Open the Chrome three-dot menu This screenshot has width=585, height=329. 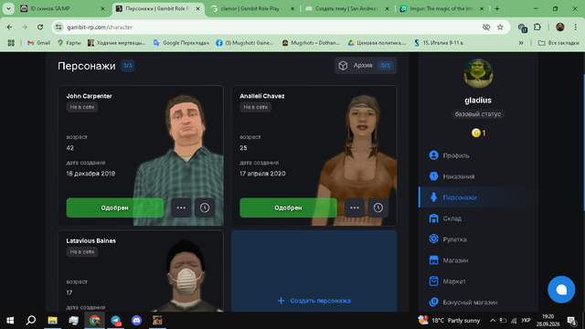click(575, 27)
